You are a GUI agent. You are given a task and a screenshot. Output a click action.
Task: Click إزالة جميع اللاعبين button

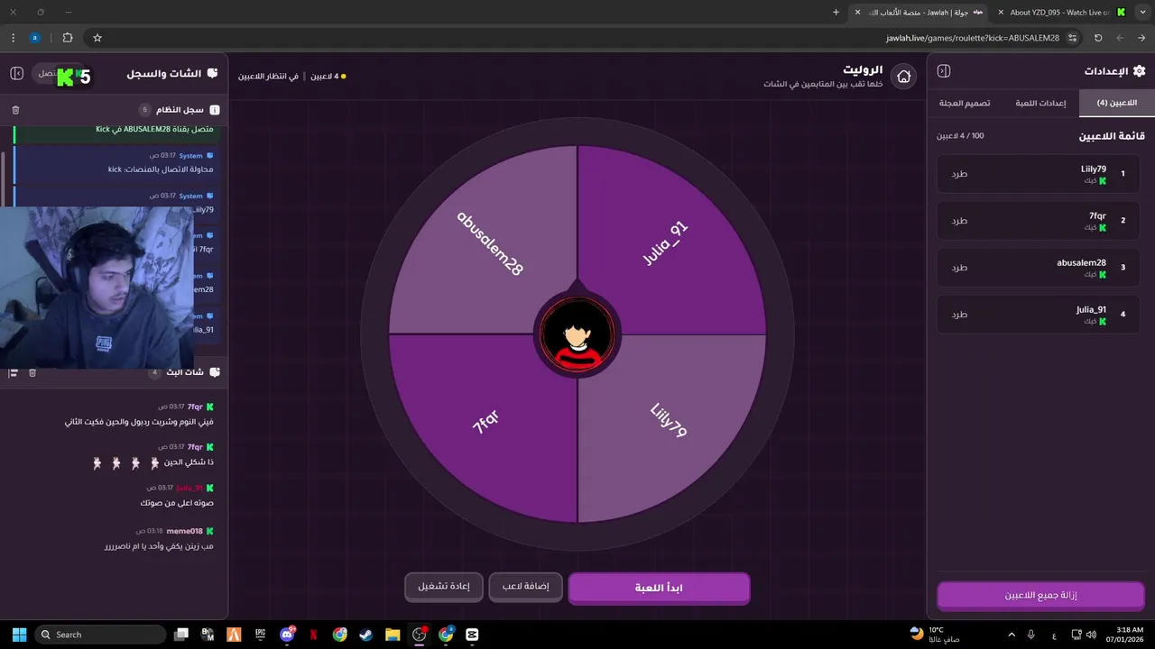(1040, 596)
